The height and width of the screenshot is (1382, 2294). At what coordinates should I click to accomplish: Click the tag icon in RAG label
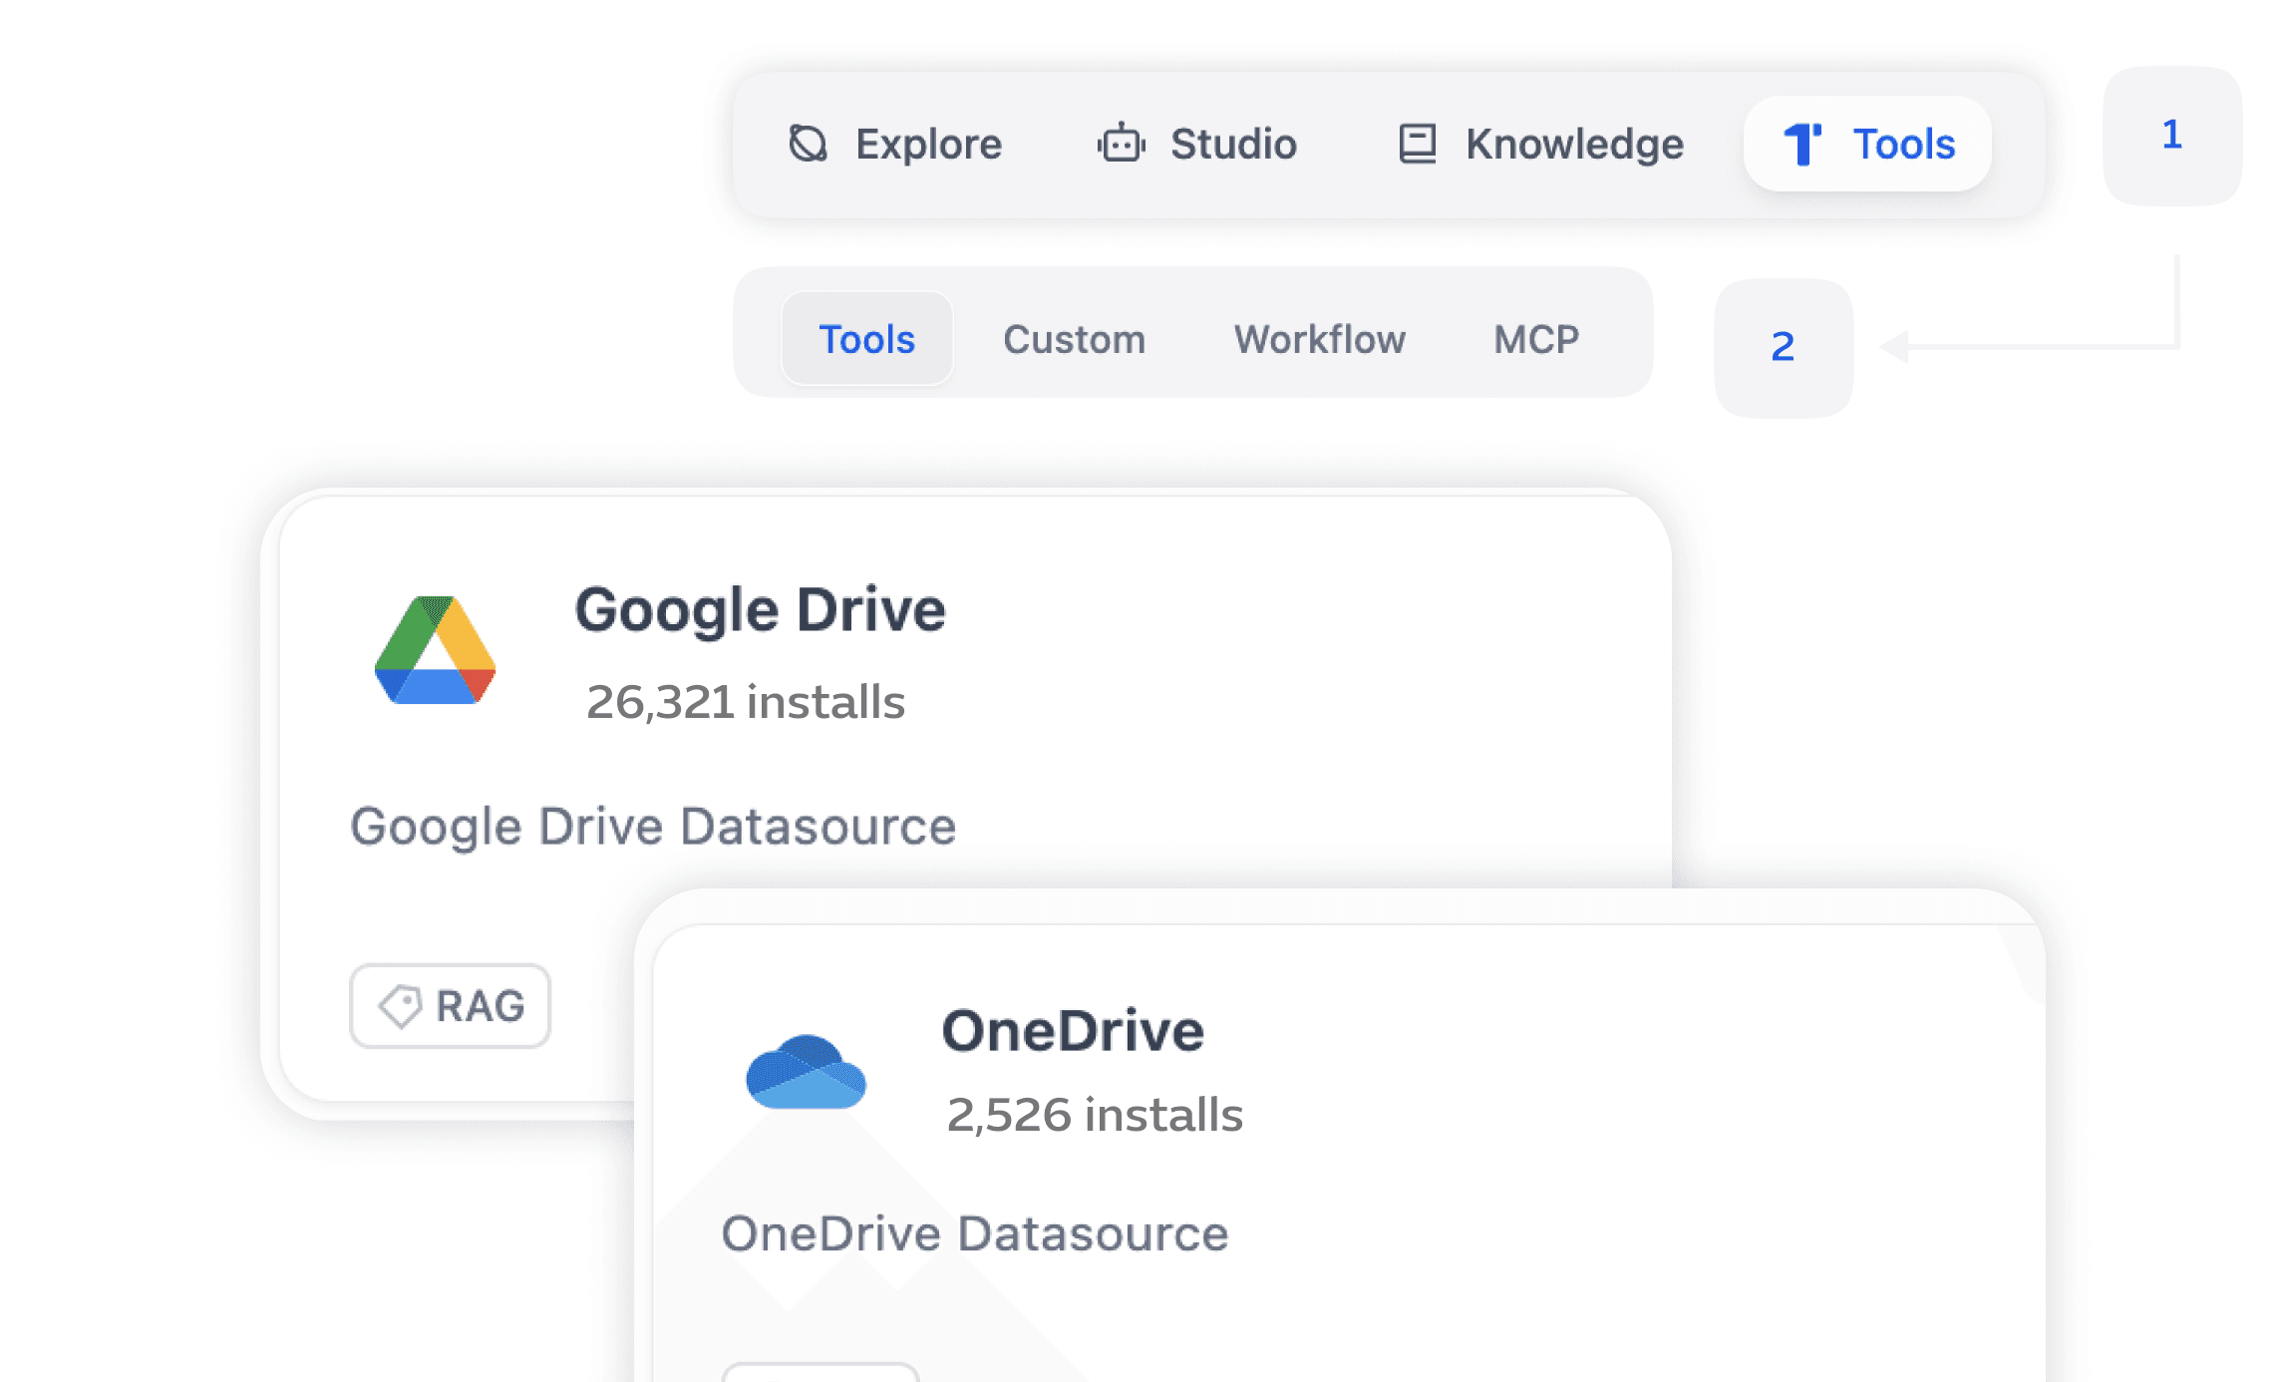[x=401, y=1006]
